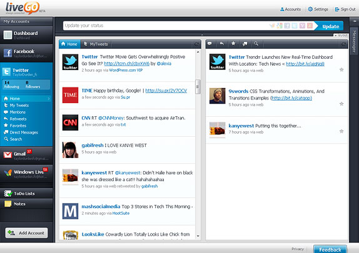Click the magnifier search toolbar icon

coord(256,44)
